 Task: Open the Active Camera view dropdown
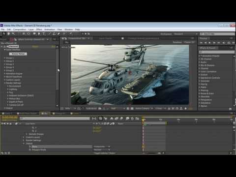pyautogui.click(x=144, y=109)
